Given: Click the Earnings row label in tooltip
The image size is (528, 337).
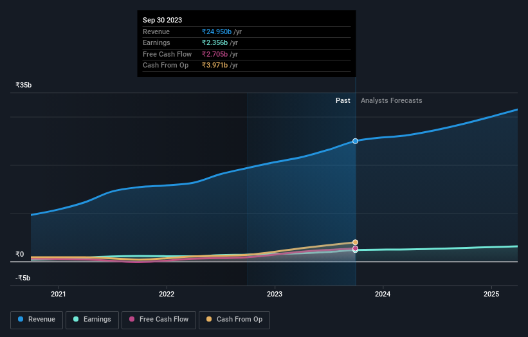Looking at the screenshot, I should [156, 42].
